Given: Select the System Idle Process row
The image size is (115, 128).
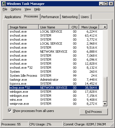Looking at the screenshot, I should point(54,76).
